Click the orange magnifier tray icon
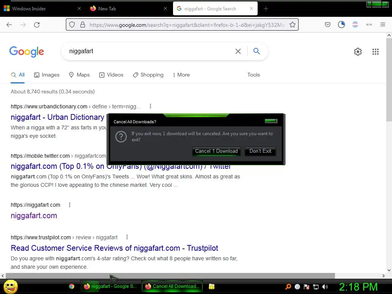Image resolution: width=392 pixels, height=294 pixels. click(288, 286)
